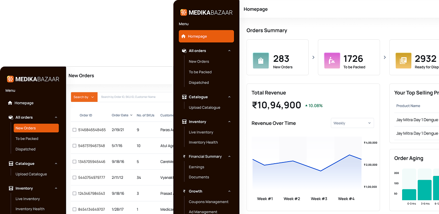This screenshot has width=439, height=214.
Task: Click Order ID column header
Action: coord(86,115)
